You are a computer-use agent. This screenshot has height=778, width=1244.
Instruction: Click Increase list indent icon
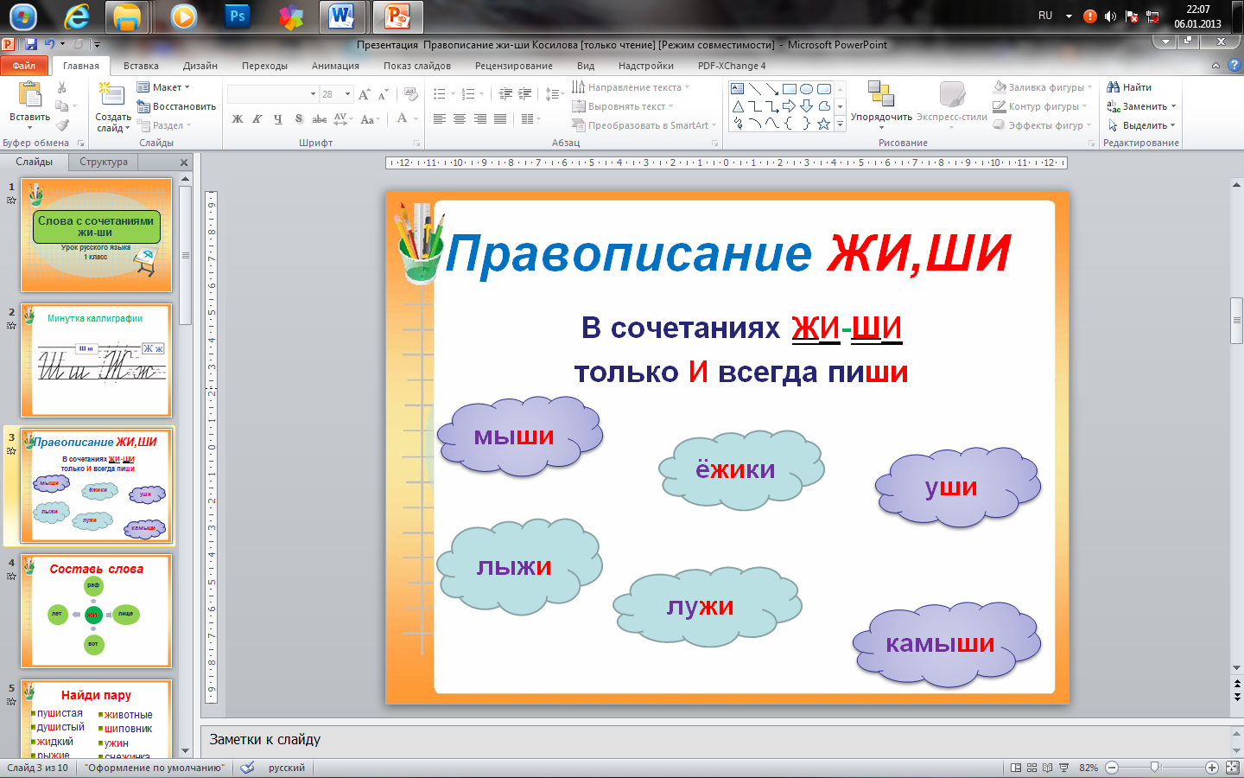[524, 94]
